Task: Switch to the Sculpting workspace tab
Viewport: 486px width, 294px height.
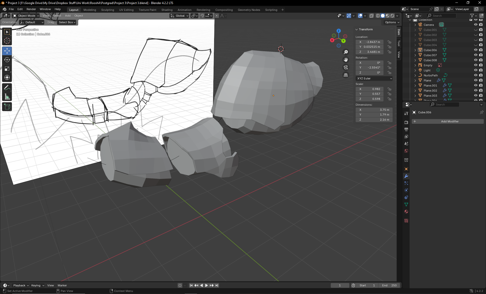Action: point(108,10)
